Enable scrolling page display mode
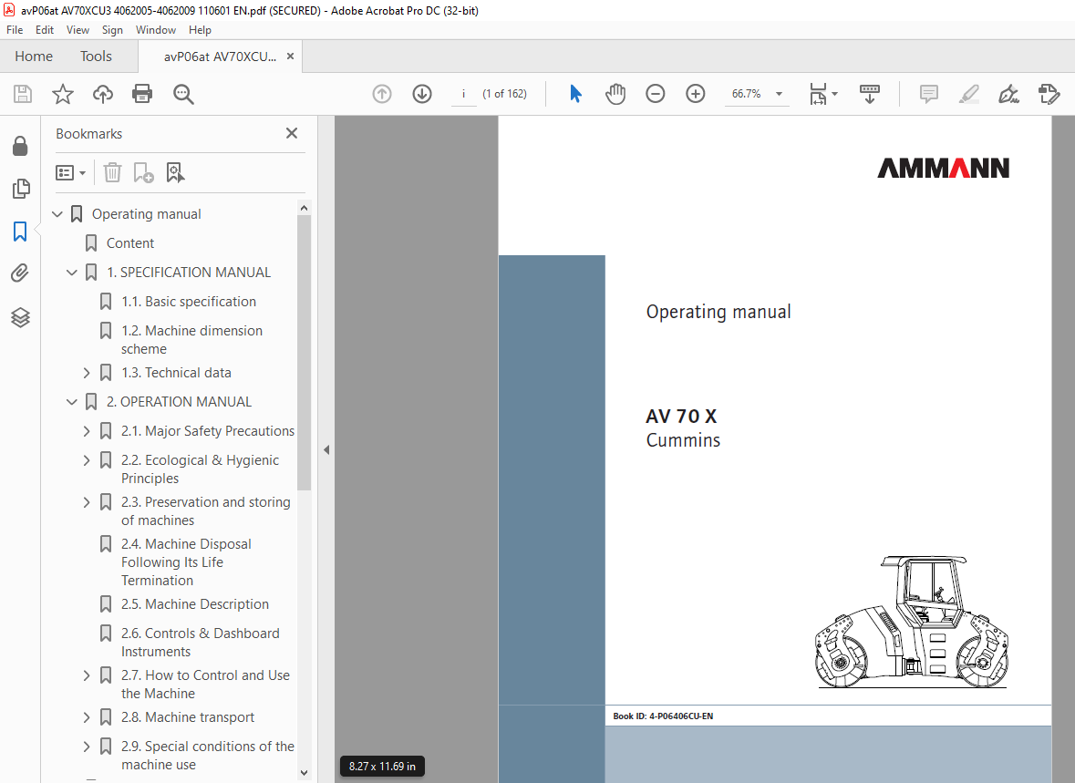The height and width of the screenshot is (783, 1075). pos(869,94)
